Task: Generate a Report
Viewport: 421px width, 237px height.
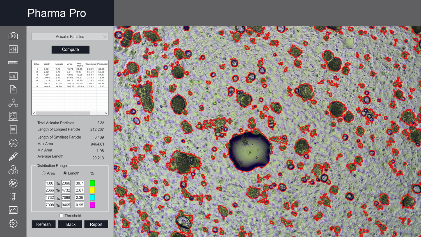Action: click(96, 224)
